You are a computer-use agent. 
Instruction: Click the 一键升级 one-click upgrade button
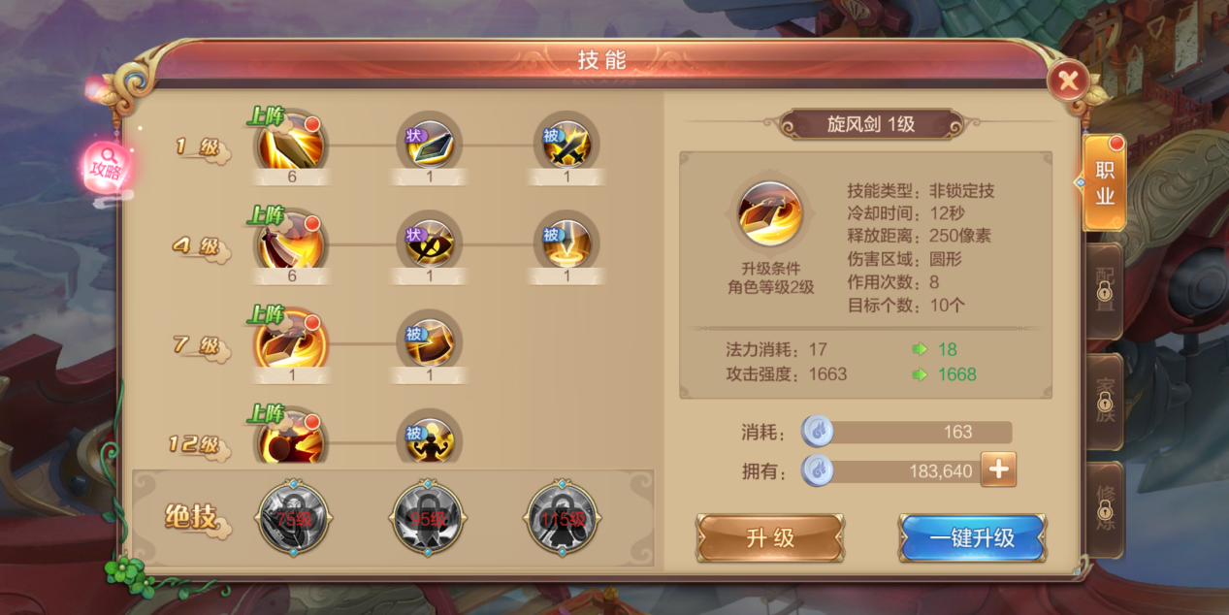point(972,538)
